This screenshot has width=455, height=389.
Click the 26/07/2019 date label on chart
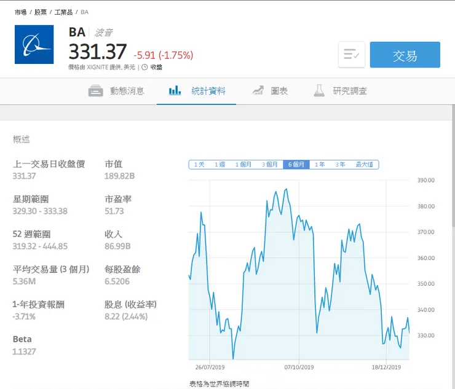point(210,367)
